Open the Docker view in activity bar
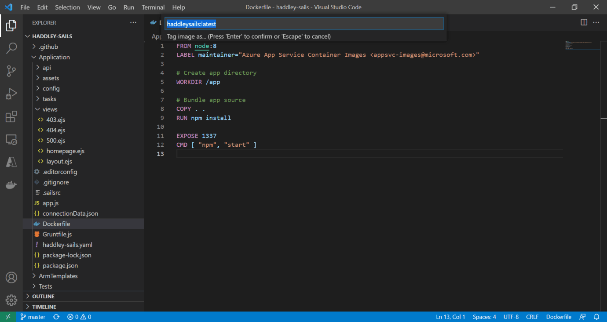Image resolution: width=607 pixels, height=322 pixels. click(11, 185)
